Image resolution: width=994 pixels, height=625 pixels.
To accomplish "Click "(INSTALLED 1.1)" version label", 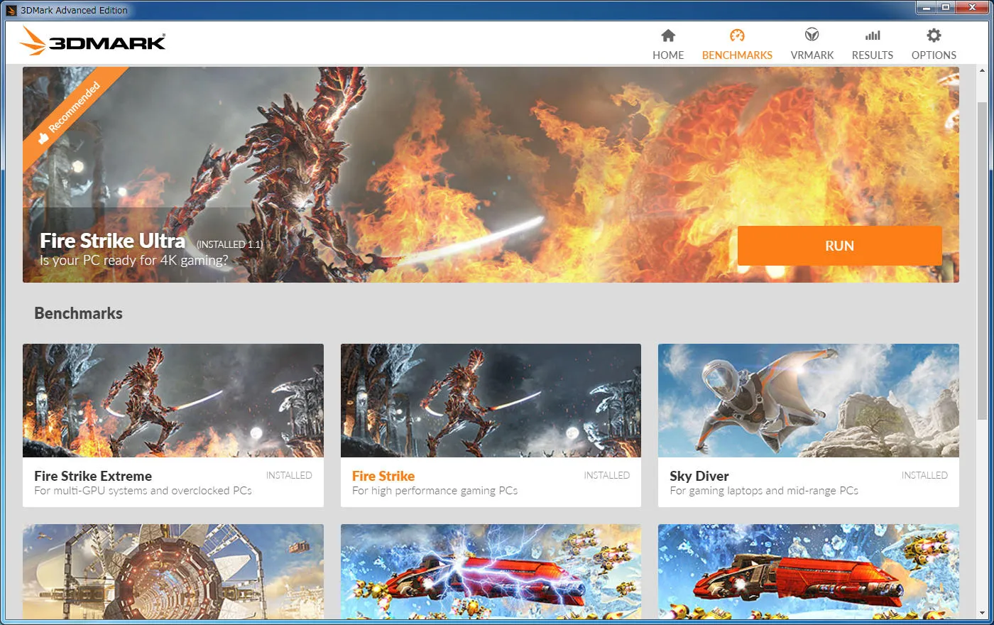I will coord(229,244).
